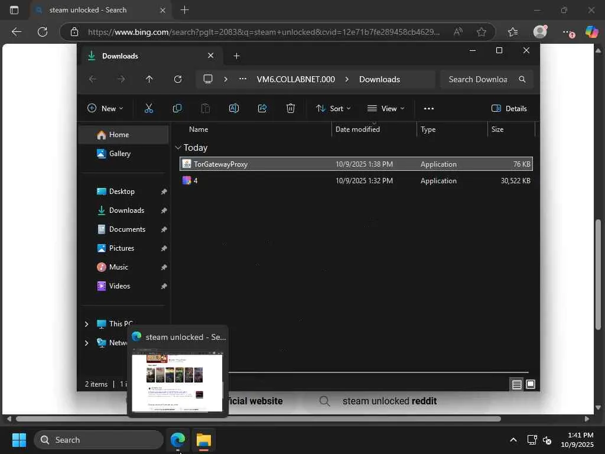The height and width of the screenshot is (454, 605).
Task: Open the New dropdown menu
Action: pyautogui.click(x=105, y=109)
